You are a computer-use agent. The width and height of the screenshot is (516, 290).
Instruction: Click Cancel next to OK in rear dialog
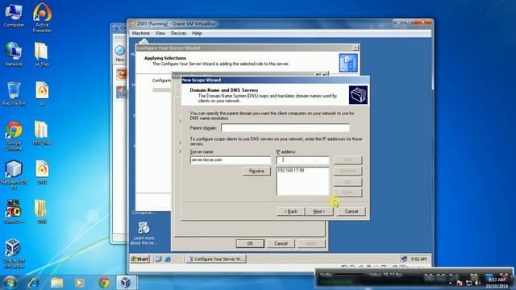click(281, 243)
